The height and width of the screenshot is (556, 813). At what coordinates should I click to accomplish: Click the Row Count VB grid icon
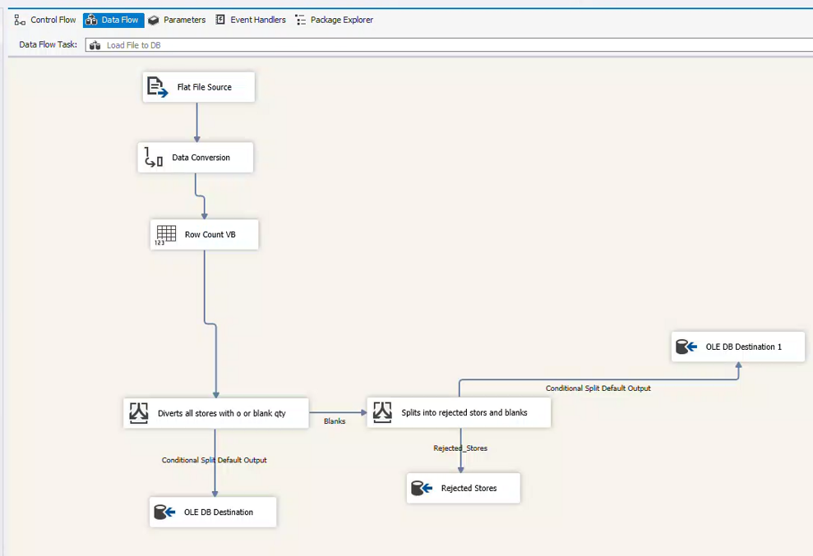click(165, 235)
